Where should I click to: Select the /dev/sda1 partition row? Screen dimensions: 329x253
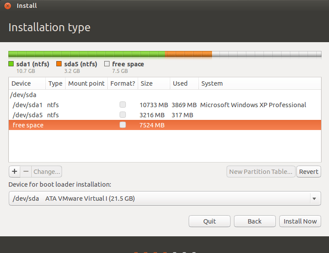click(88, 105)
